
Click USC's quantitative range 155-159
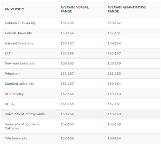pos(114,124)
